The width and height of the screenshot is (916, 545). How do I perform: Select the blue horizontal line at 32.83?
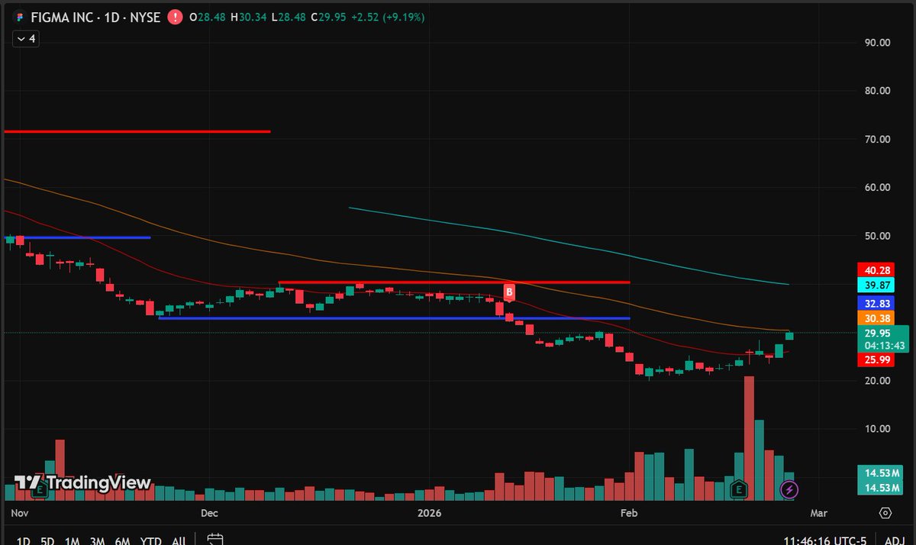(394, 318)
